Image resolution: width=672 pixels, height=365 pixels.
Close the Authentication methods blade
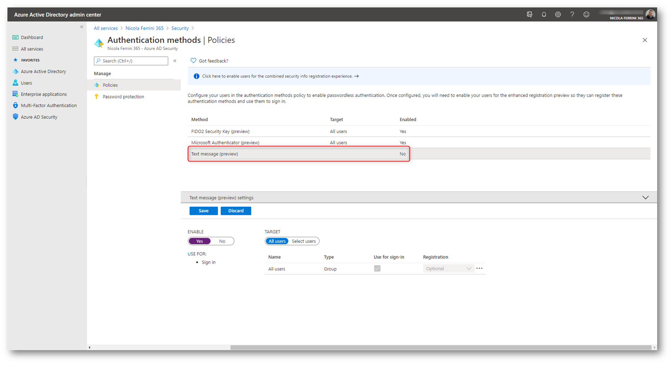[645, 40]
